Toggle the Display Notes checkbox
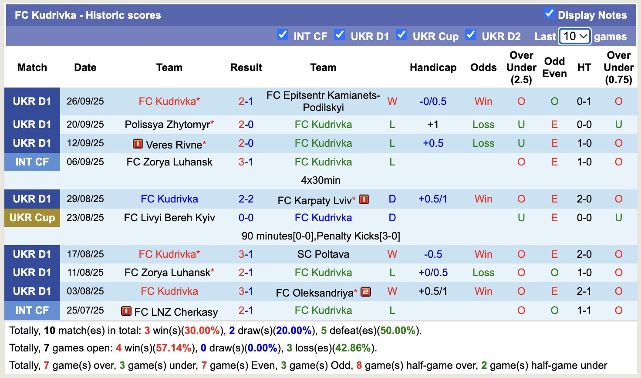Image resolution: width=641 pixels, height=378 pixels. click(x=549, y=13)
